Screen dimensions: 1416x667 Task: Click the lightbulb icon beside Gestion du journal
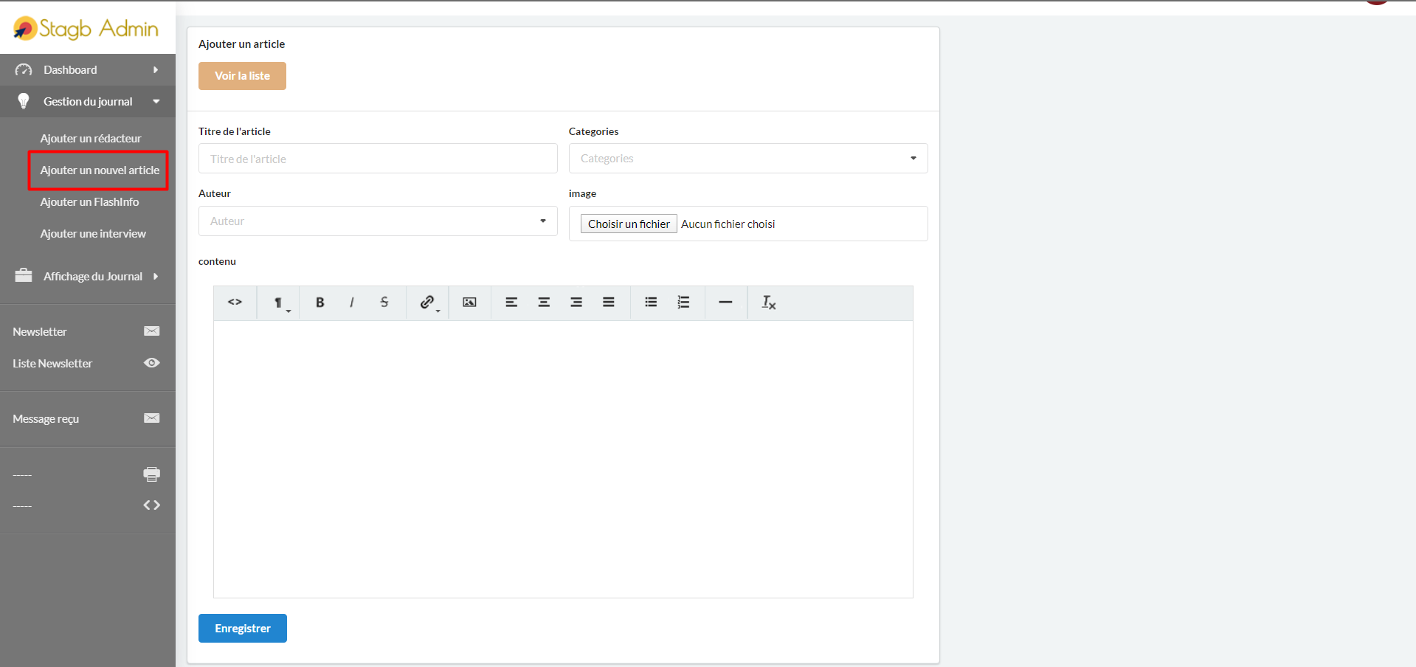pos(24,101)
